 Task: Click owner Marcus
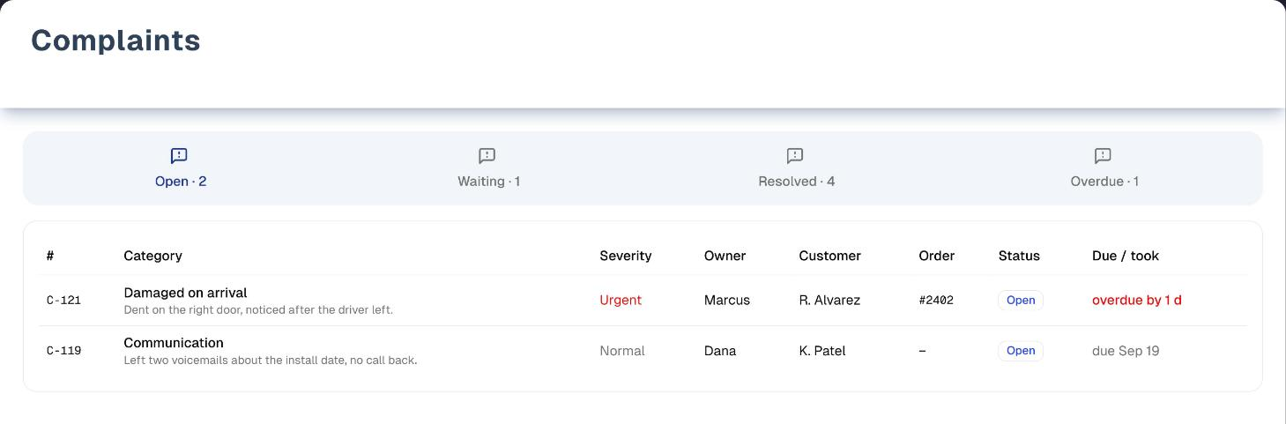point(727,301)
